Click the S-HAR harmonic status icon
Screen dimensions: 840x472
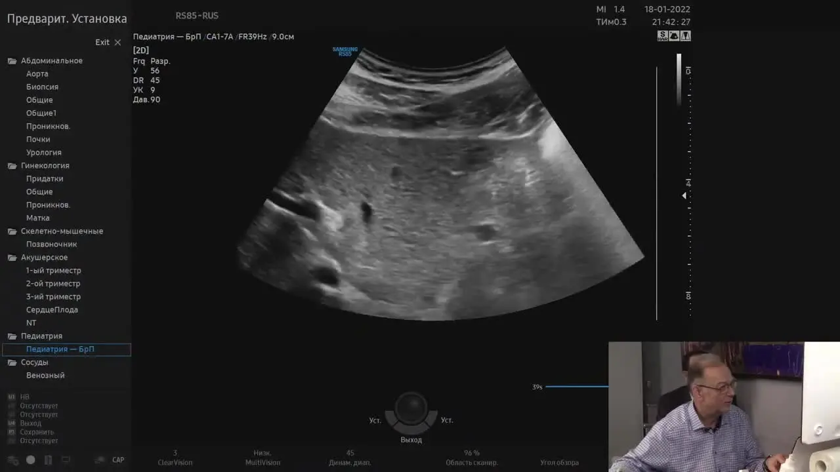pos(663,36)
